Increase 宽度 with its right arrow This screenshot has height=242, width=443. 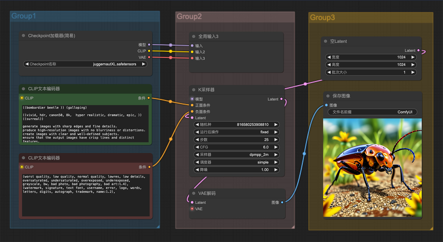click(x=413, y=57)
